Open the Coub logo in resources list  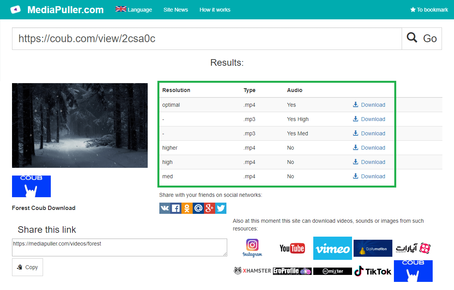[x=413, y=271]
